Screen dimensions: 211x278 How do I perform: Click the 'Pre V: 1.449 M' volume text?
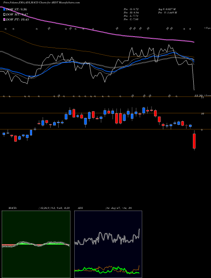(168, 13)
